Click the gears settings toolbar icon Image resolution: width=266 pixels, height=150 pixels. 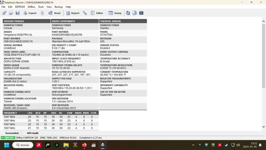4,13
